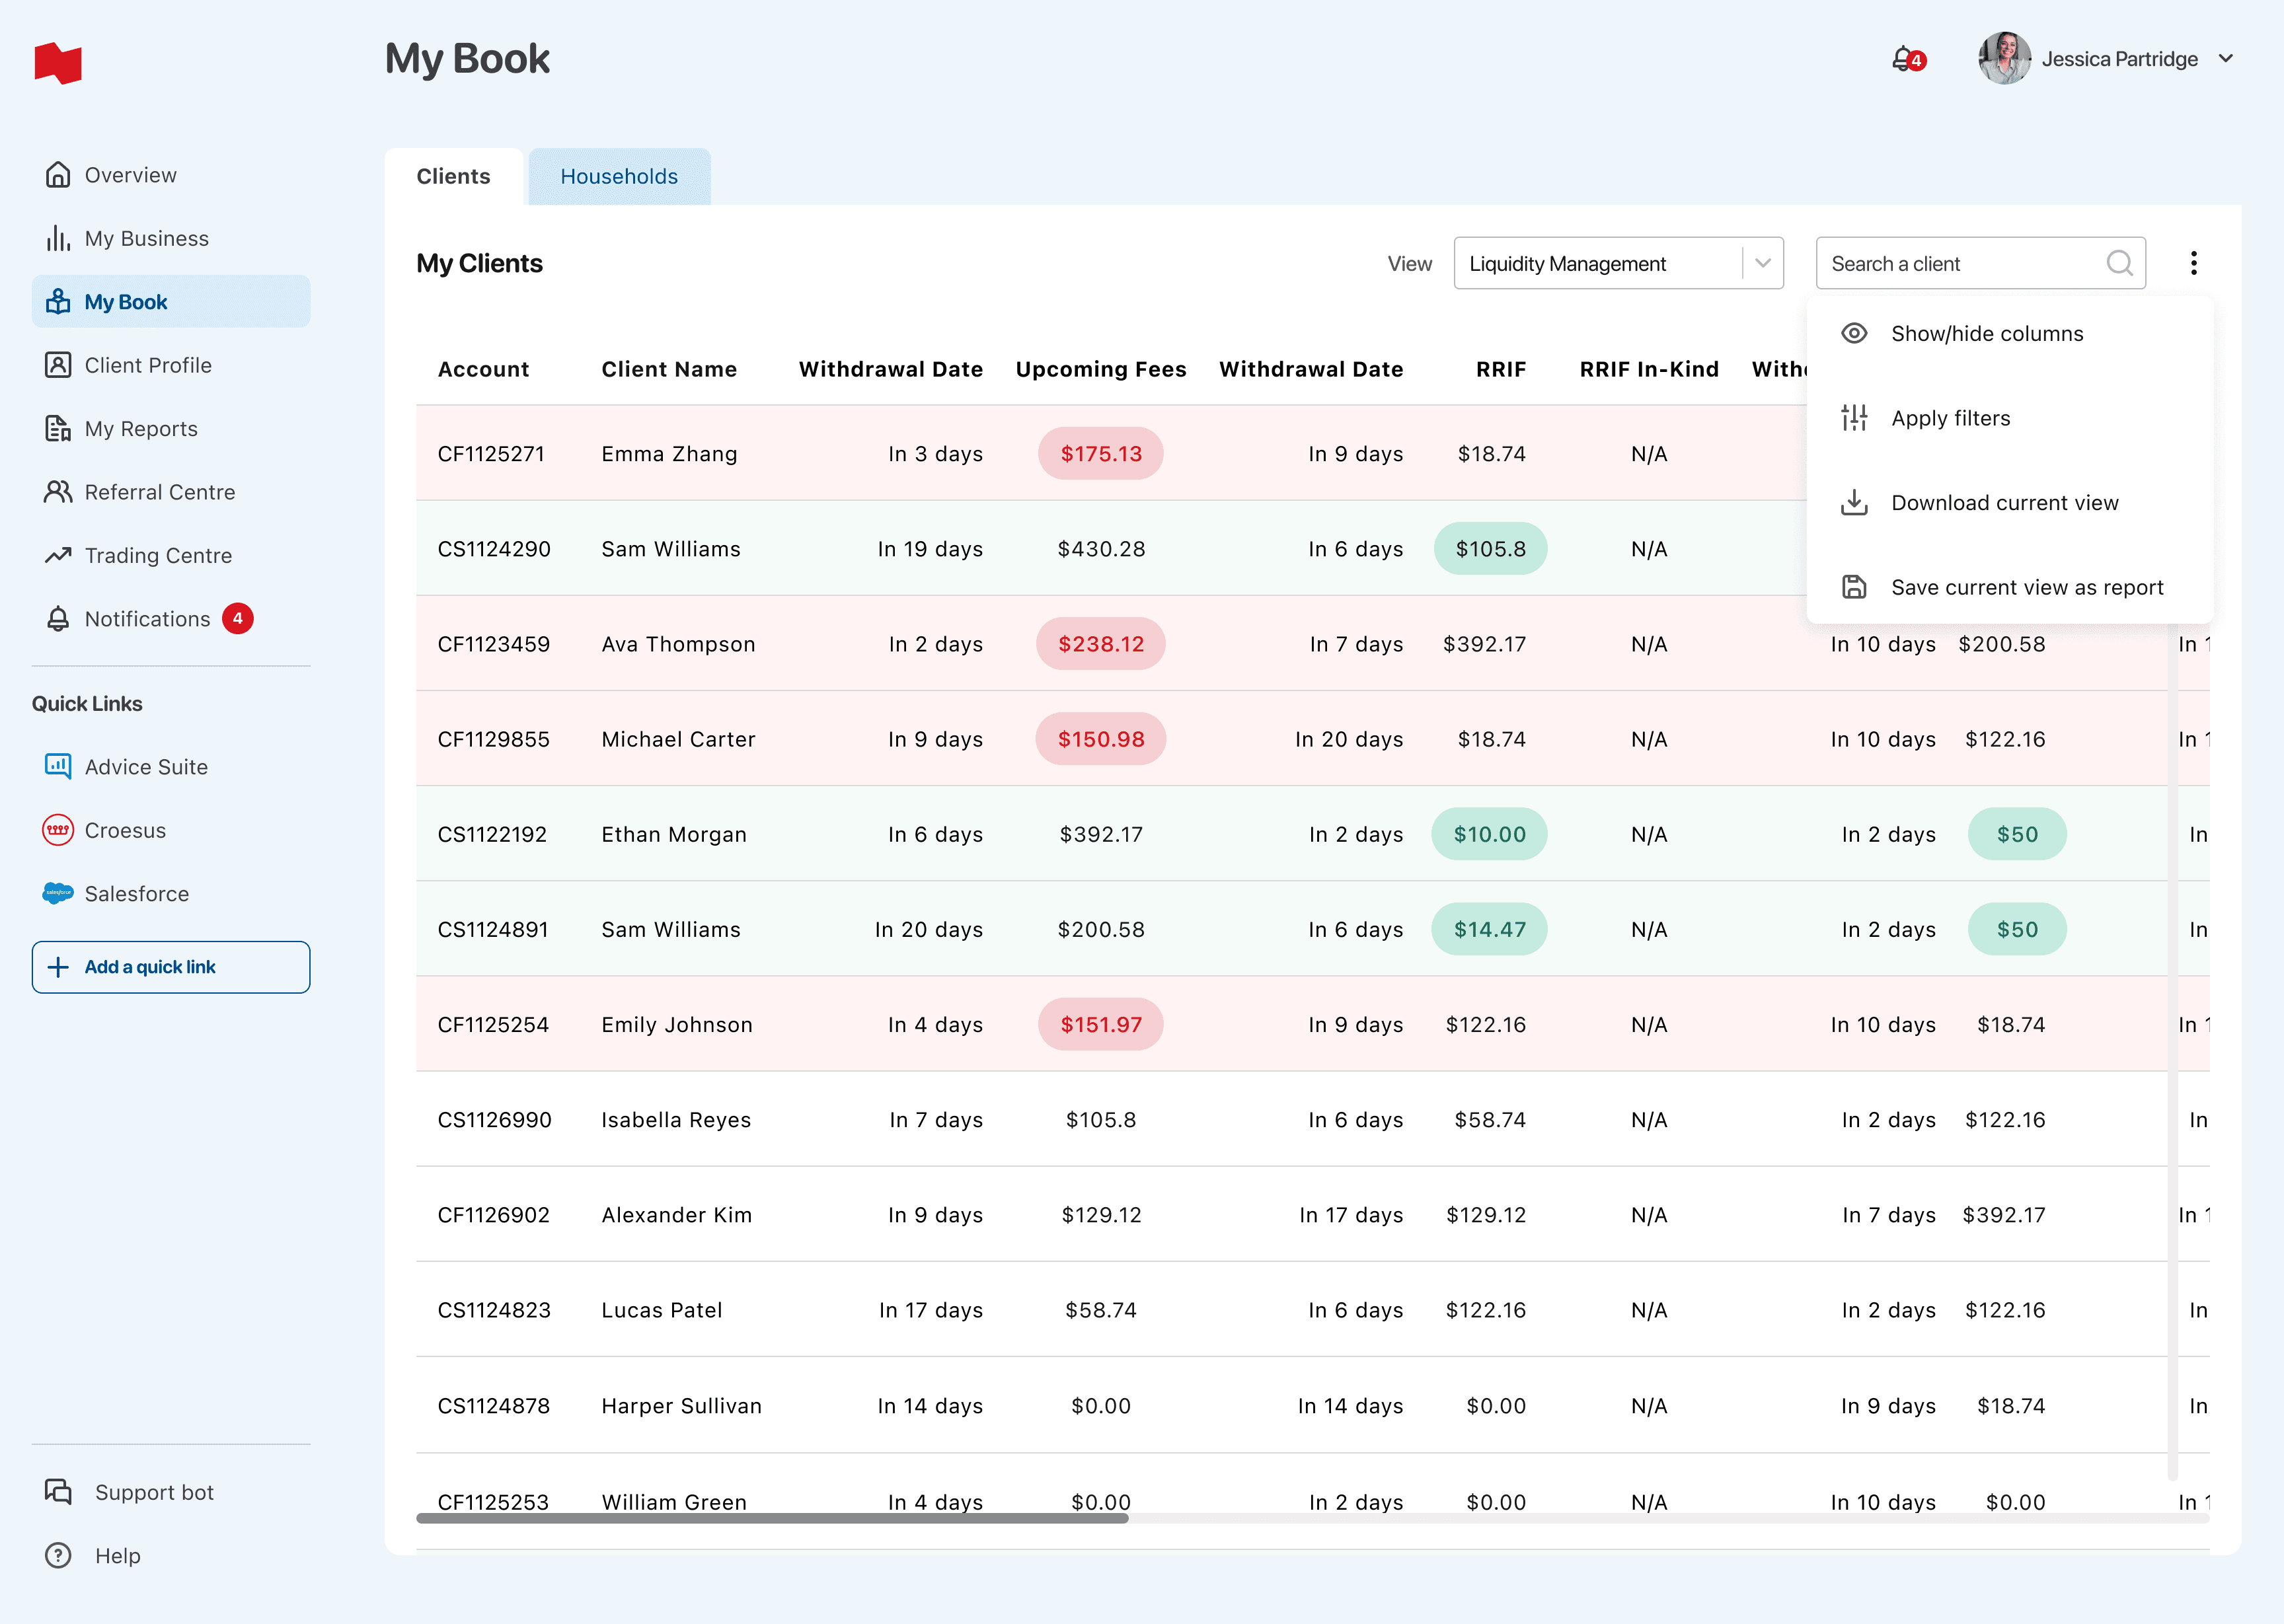Viewport: 2284px width, 1624px height.
Task: Switch to the Households tab
Action: click(618, 177)
